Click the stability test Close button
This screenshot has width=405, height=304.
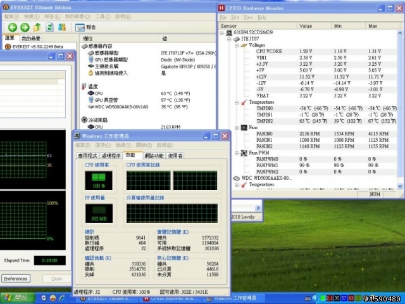pos(56,279)
